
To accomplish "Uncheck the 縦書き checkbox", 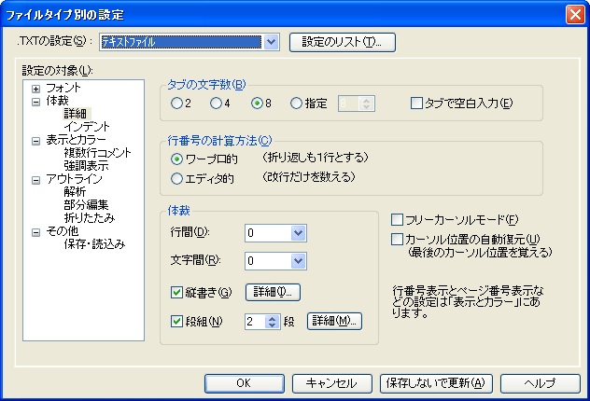I will (x=177, y=292).
